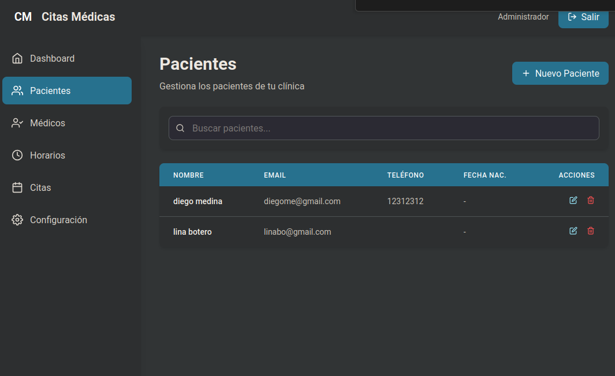The width and height of the screenshot is (615, 376).
Task: Add a patient with Nuevo Paciente
Action: 560,73
